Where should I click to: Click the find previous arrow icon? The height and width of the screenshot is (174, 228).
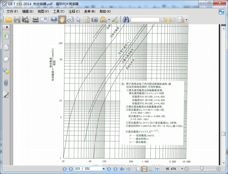(164, 20)
